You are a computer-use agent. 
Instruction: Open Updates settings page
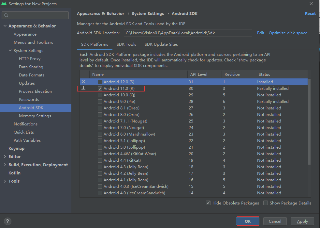[27, 83]
